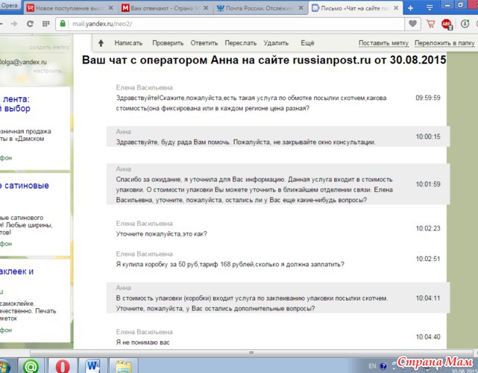Click message 'Уточните пожалуйста,это как?'

pyautogui.click(x=161, y=234)
